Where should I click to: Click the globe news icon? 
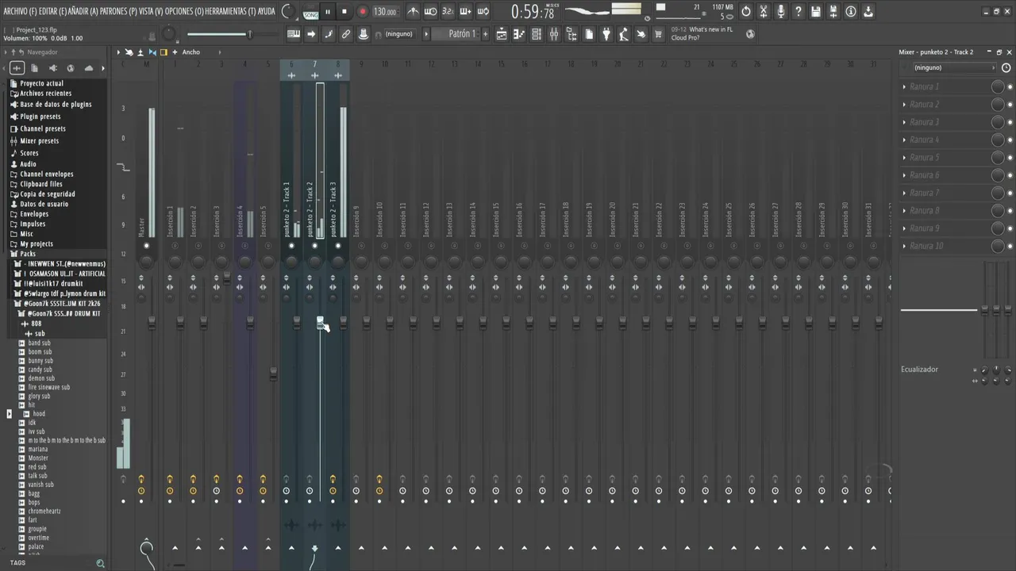[x=751, y=34]
